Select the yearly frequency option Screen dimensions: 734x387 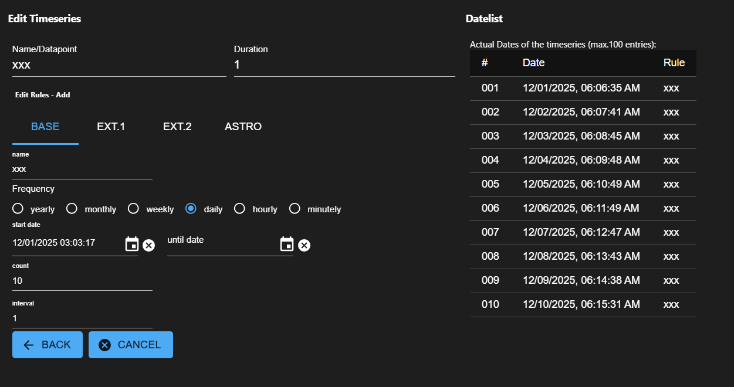coord(18,209)
